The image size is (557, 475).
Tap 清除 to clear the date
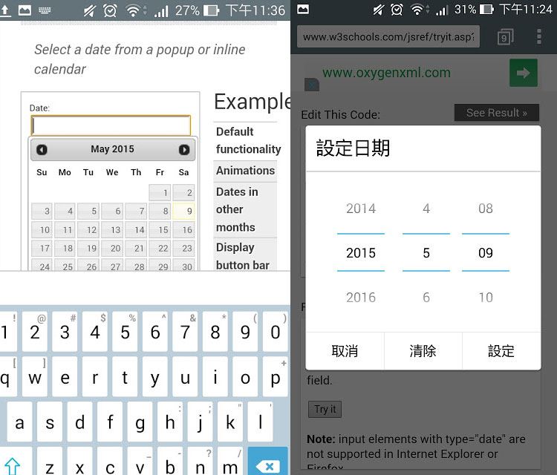click(423, 351)
